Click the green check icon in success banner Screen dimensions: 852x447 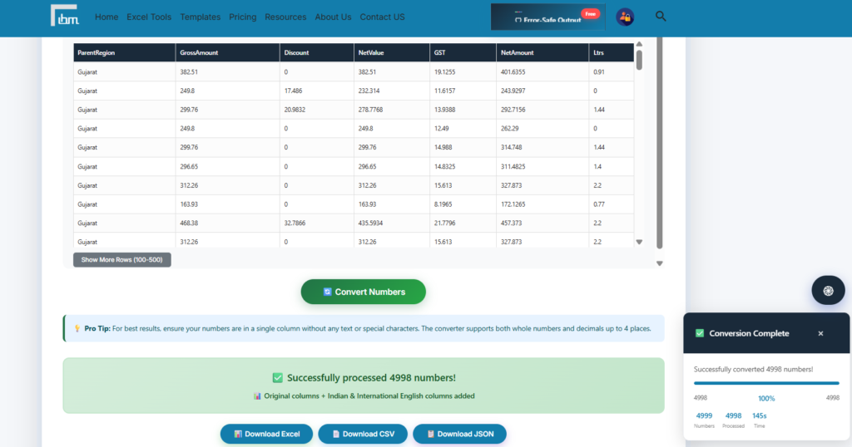[x=277, y=377]
